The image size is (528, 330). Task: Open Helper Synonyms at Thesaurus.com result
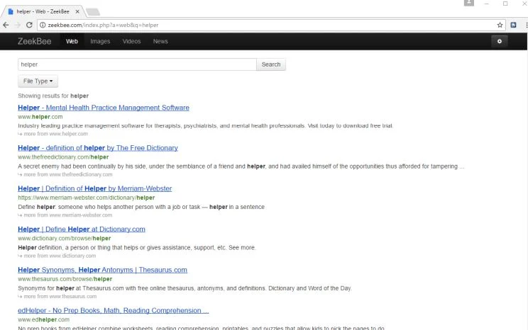102,270
